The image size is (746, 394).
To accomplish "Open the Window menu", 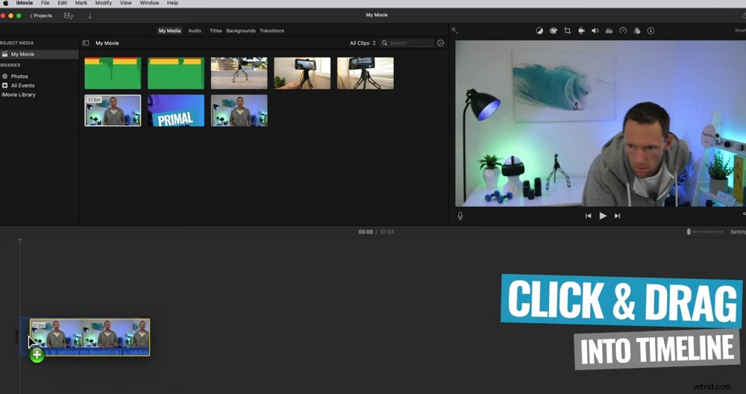I will coord(149,3).
